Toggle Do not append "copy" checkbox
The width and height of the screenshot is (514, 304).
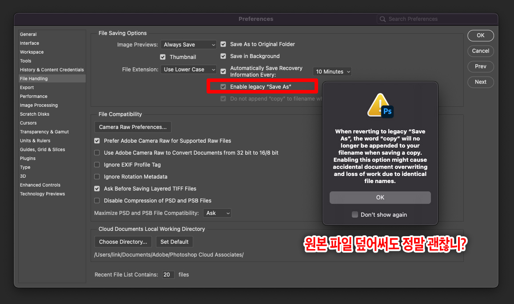223,99
